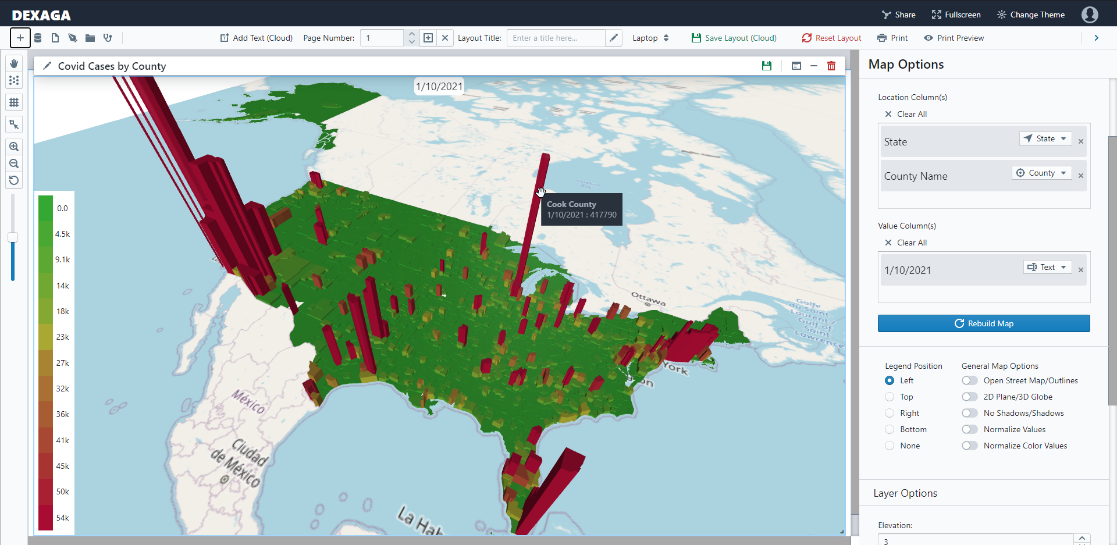The height and width of the screenshot is (545, 1117).
Task: Click the Layout Title input field
Action: [x=556, y=38]
